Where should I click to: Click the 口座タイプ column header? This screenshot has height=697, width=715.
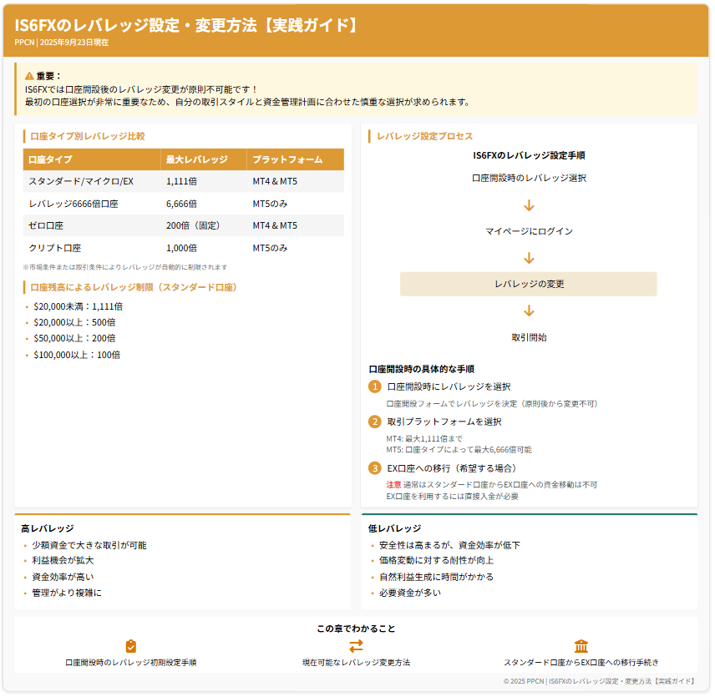50,159
